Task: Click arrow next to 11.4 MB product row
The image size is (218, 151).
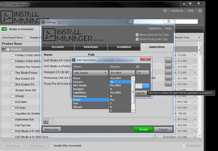Action: click(195, 61)
